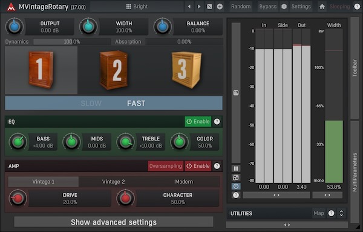This screenshot has width=363, height=232.
Task: Toggle the meter power icon
Action: (236, 187)
